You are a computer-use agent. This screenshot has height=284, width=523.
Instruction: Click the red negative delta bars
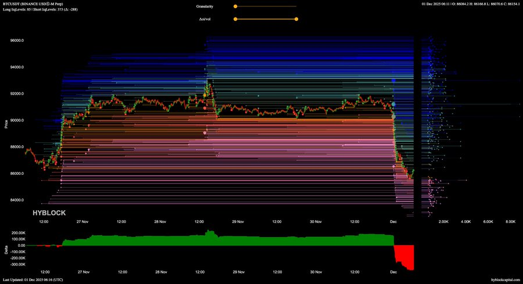pyautogui.click(x=404, y=256)
